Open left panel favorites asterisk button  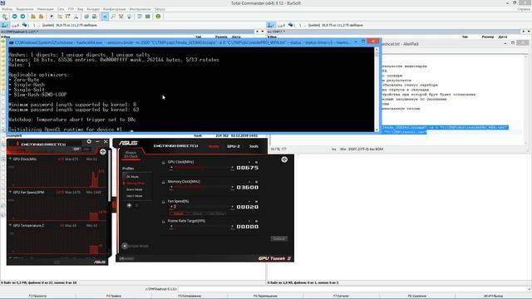coord(257,32)
